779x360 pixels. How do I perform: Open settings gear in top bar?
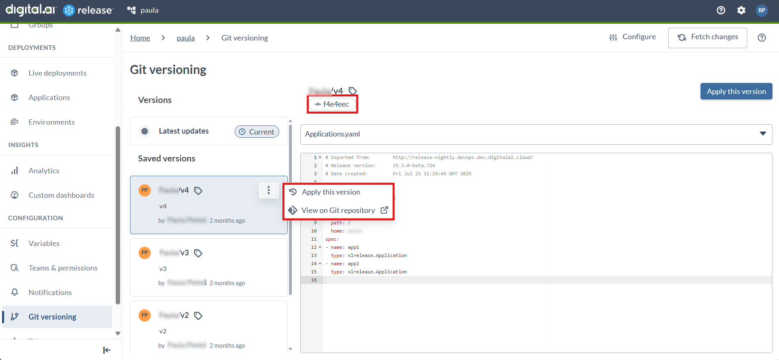741,10
